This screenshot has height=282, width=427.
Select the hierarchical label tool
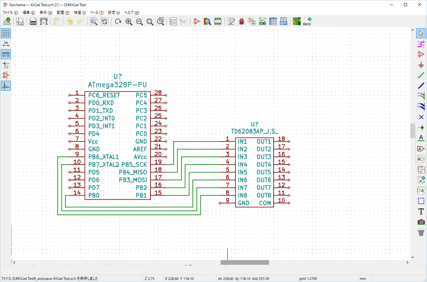point(421,159)
